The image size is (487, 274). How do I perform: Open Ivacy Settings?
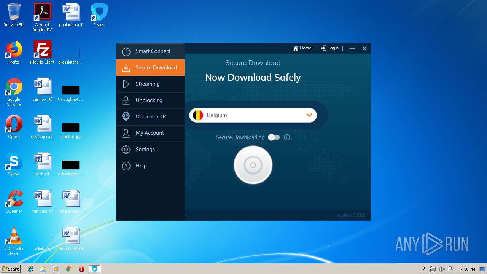(x=150, y=149)
